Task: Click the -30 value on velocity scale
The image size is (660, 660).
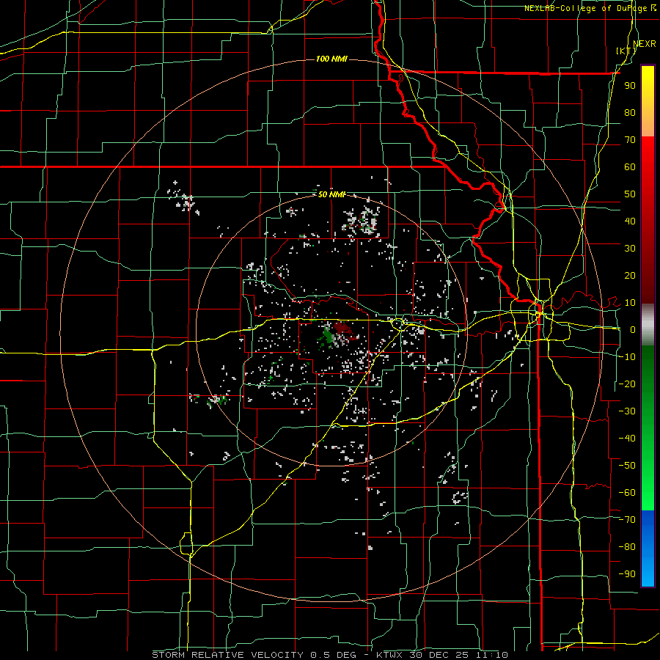Action: click(x=627, y=411)
